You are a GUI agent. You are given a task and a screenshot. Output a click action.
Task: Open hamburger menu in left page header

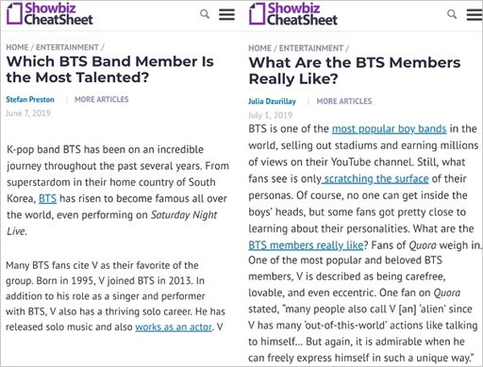pos(226,14)
